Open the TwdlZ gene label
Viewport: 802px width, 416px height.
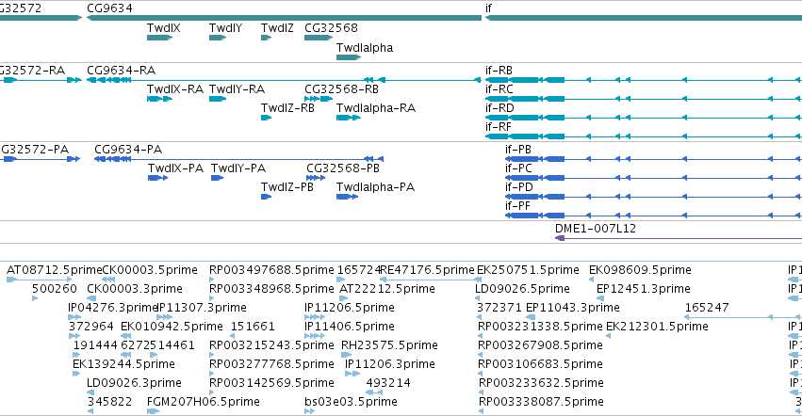pyautogui.click(x=277, y=27)
